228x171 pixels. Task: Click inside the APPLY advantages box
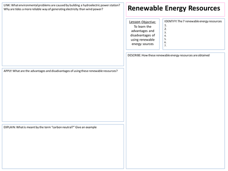pyautogui.click(x=63, y=95)
